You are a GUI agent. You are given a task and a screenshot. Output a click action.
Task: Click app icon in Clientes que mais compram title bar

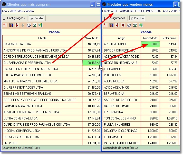(4, 4)
